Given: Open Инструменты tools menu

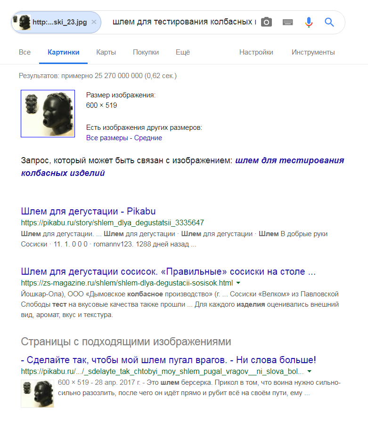Looking at the screenshot, I should (x=313, y=52).
